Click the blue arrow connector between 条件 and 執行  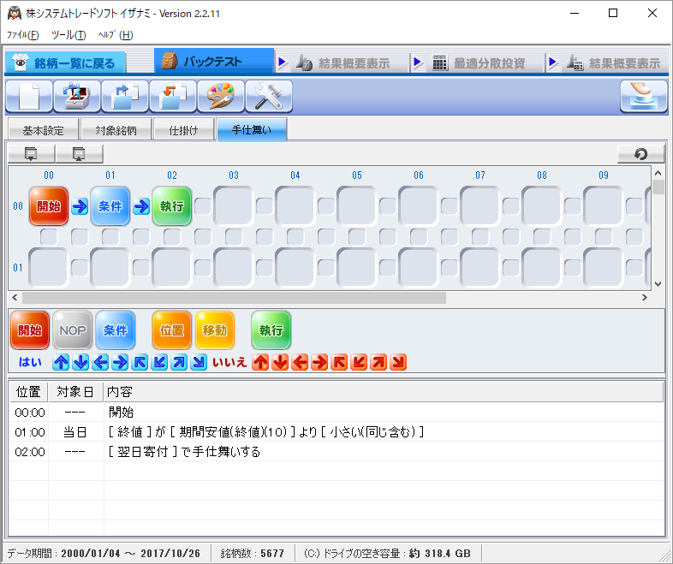[141, 206]
